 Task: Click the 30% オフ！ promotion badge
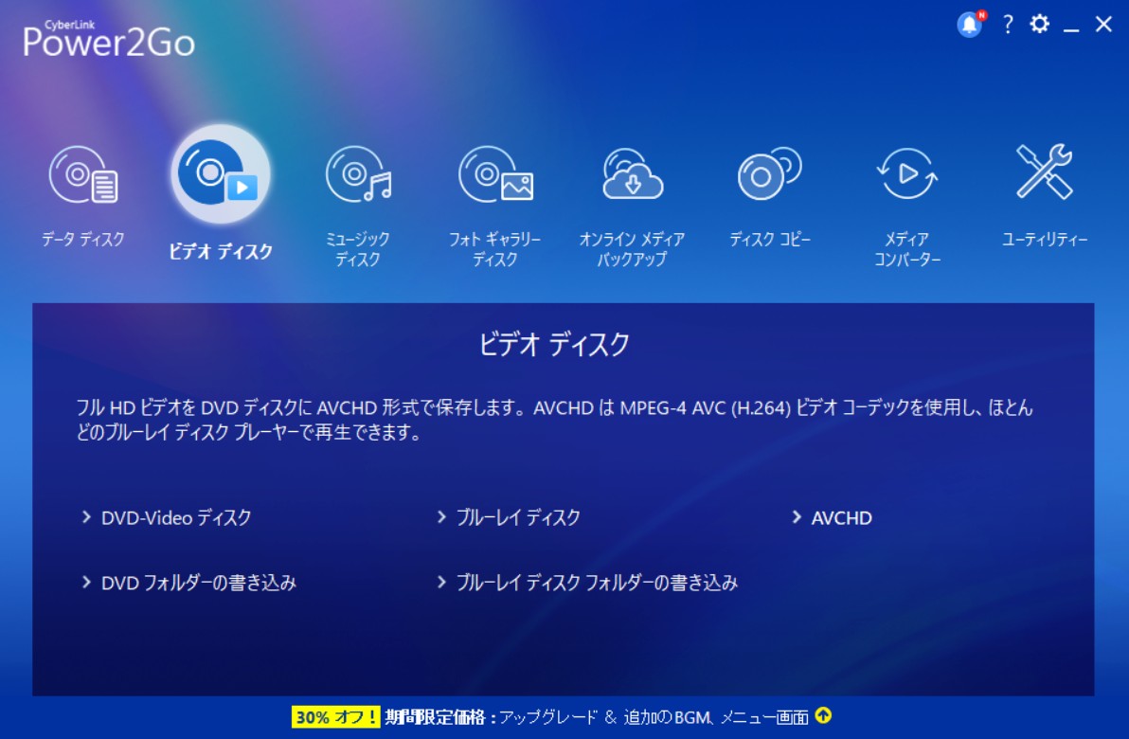(335, 716)
